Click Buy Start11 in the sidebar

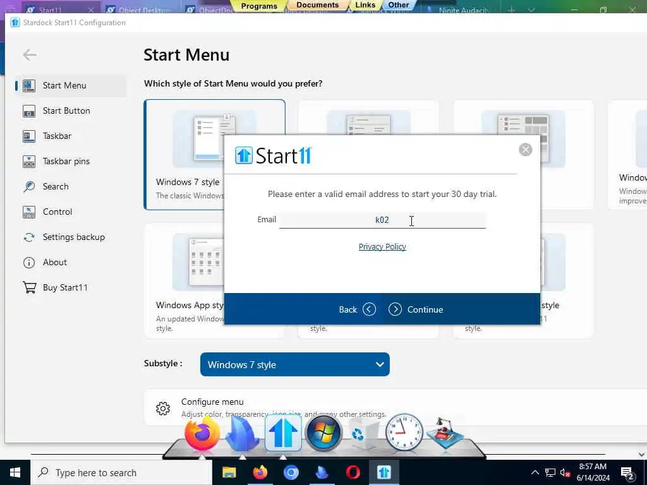[x=71, y=287]
